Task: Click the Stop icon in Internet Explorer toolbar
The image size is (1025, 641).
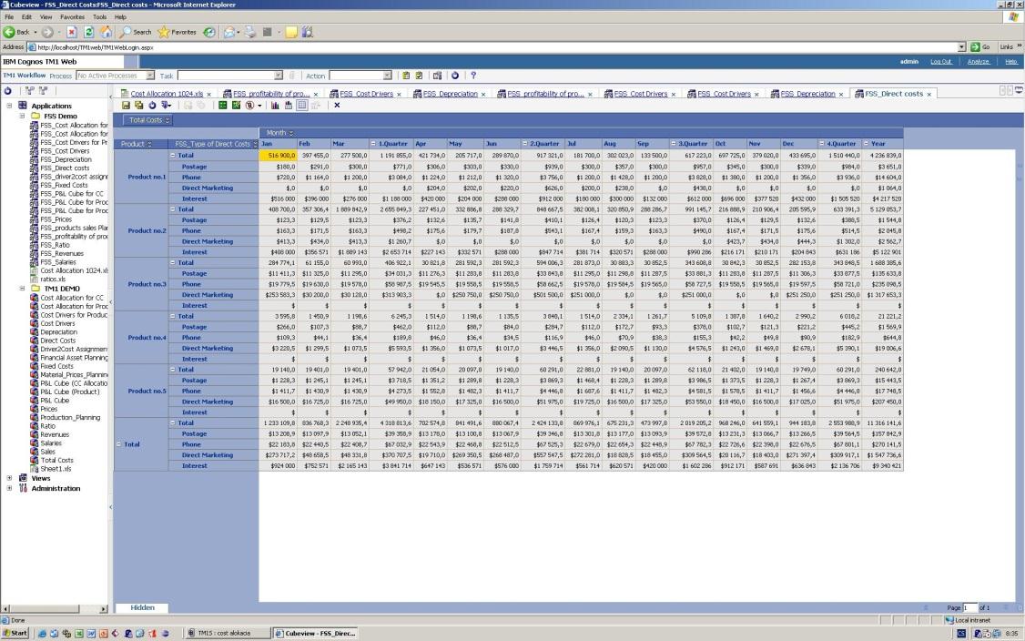Action: [72, 32]
